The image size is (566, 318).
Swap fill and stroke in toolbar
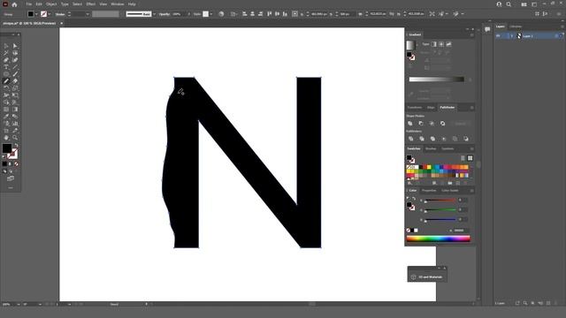[x=16, y=145]
